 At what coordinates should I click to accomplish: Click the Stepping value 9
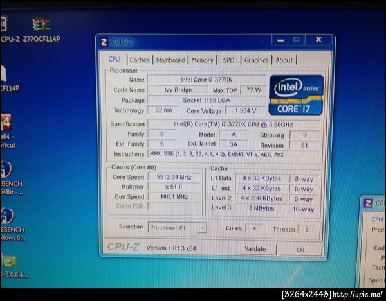pos(305,135)
